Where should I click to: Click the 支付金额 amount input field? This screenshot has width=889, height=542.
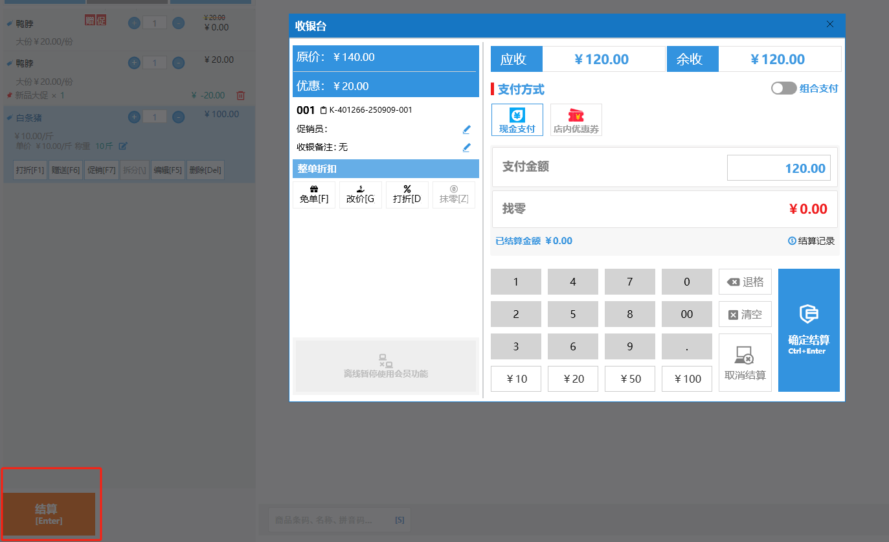(778, 168)
